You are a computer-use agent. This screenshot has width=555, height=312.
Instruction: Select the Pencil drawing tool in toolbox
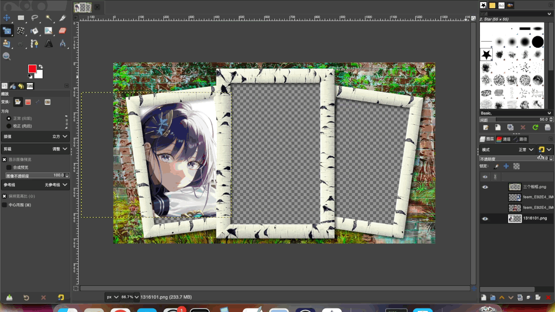click(62, 17)
